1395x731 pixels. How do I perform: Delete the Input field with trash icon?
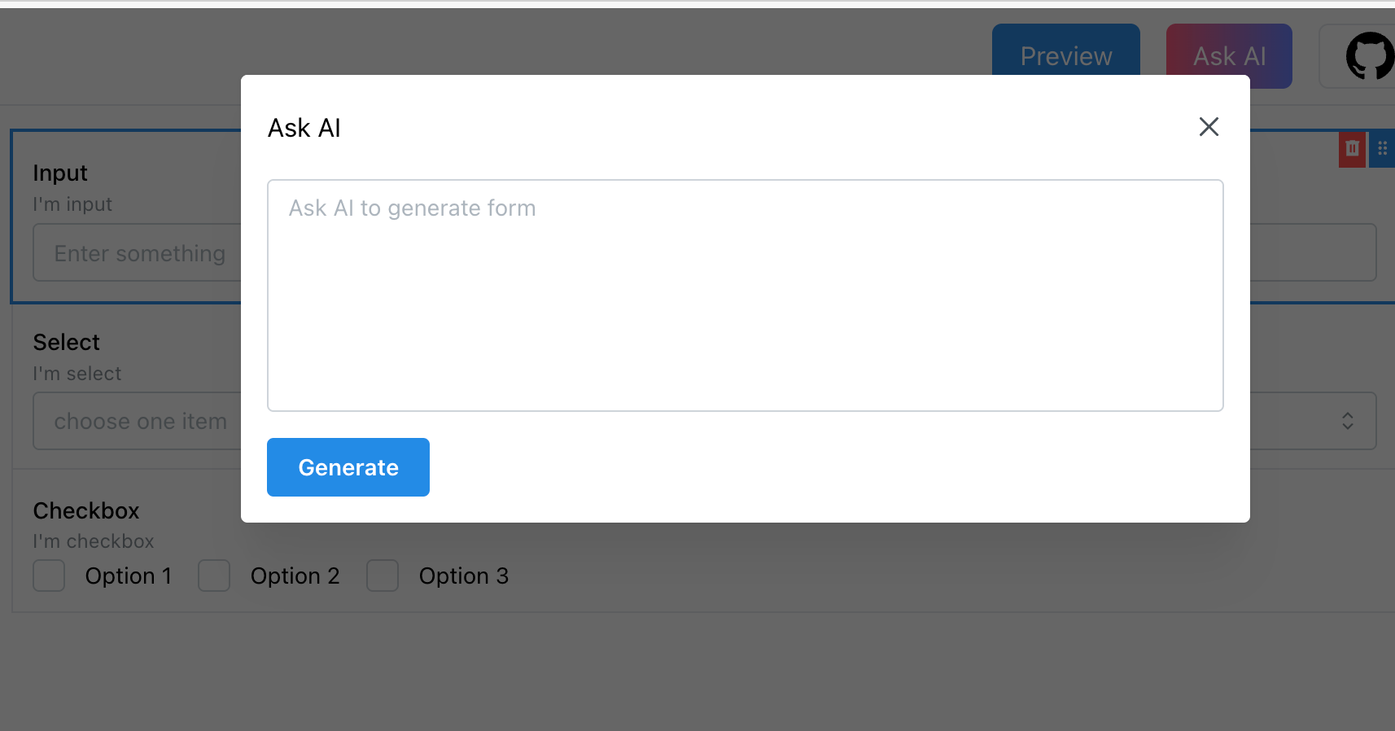pos(1352,149)
